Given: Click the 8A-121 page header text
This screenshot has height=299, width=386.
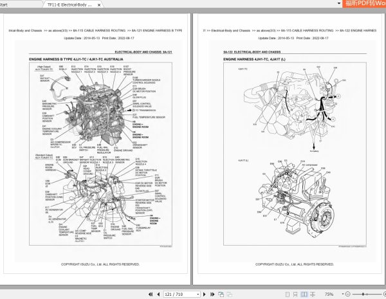Looking at the screenshot, I should 143,52.
